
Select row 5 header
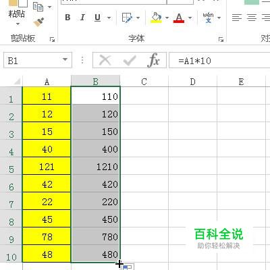(x=11, y=166)
